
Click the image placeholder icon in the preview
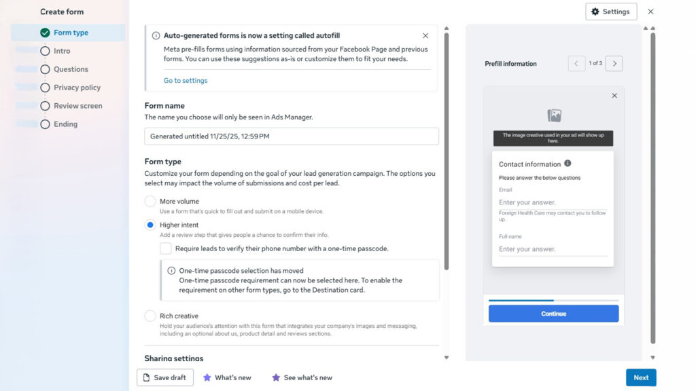click(553, 115)
